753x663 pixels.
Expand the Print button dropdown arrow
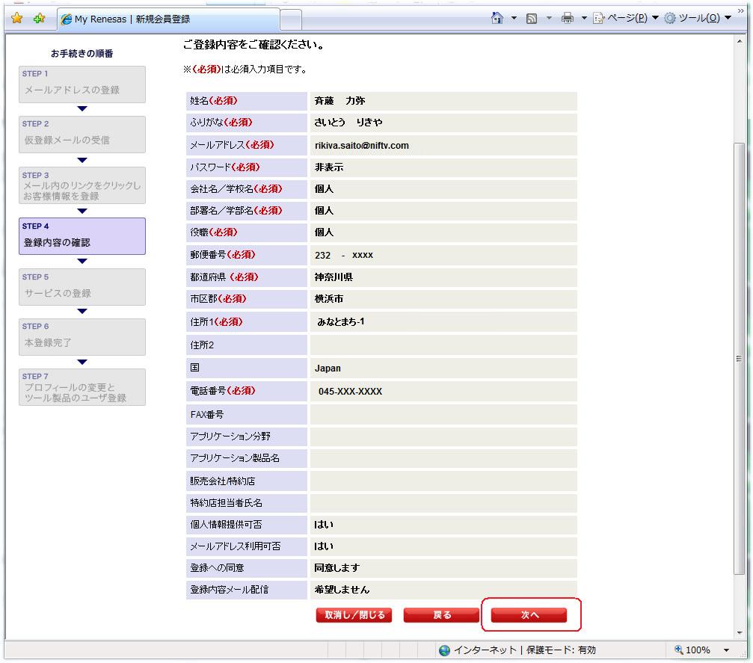coord(583,18)
